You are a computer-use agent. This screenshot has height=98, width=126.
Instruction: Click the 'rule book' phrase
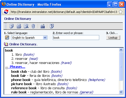tap(19, 92)
